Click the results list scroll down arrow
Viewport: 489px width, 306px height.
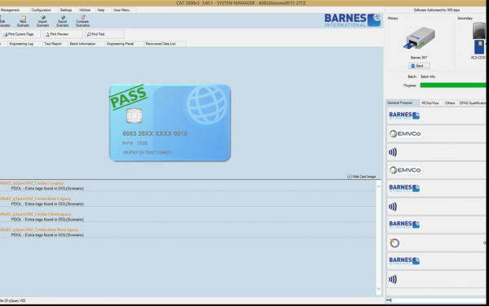[379, 289]
